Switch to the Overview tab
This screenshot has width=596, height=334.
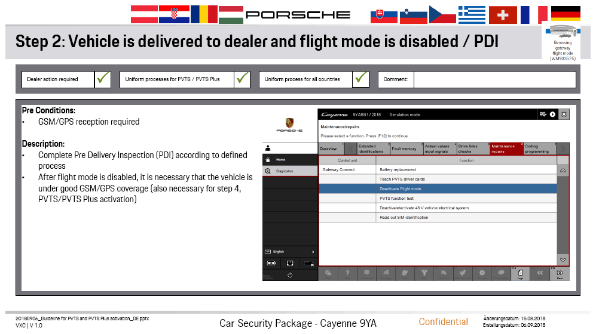[331, 149]
